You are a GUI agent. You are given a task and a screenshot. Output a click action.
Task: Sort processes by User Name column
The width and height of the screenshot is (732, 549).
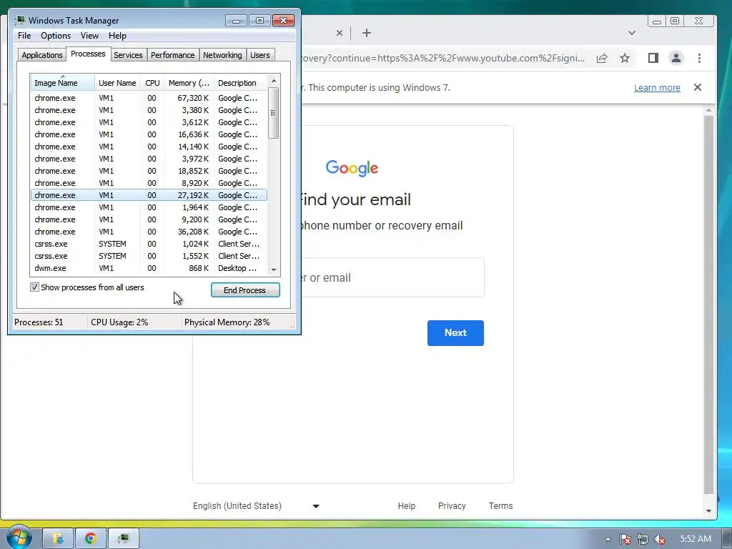[117, 83]
